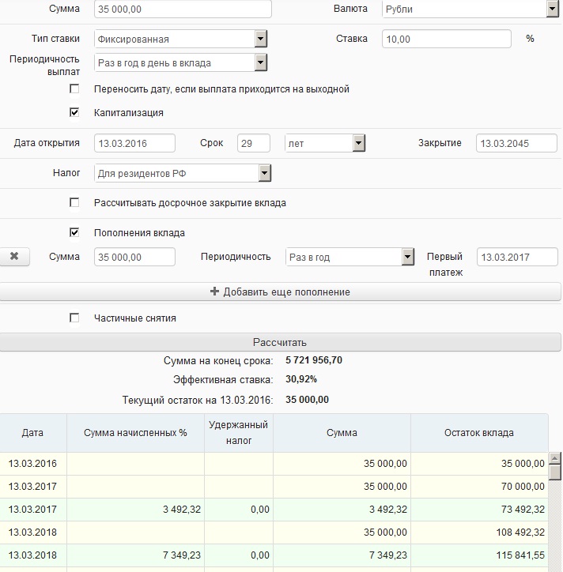Open the Валюта currency dropdown
The width and height of the screenshot is (563, 572).
pyautogui.click(x=553, y=9)
